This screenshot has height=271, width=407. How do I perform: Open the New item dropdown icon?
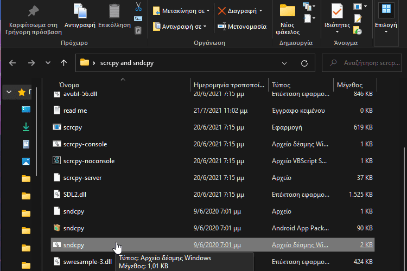point(309,7)
